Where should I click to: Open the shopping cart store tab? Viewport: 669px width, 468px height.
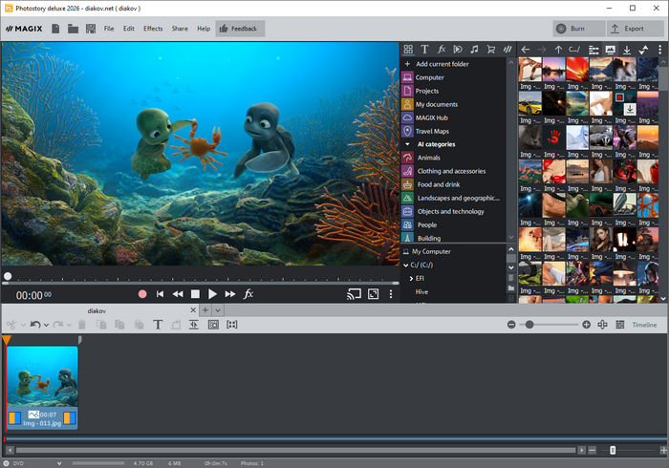pyautogui.click(x=490, y=49)
